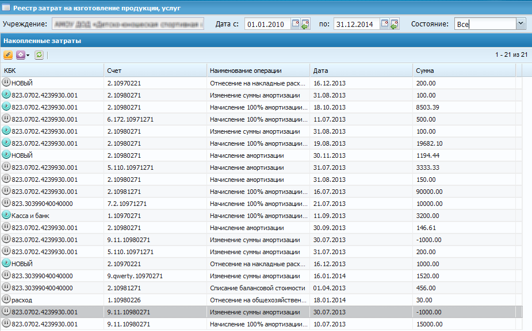The width and height of the screenshot is (532, 331).
Task: Click the '1 - 21 из 21' paging text
Action: pos(511,54)
